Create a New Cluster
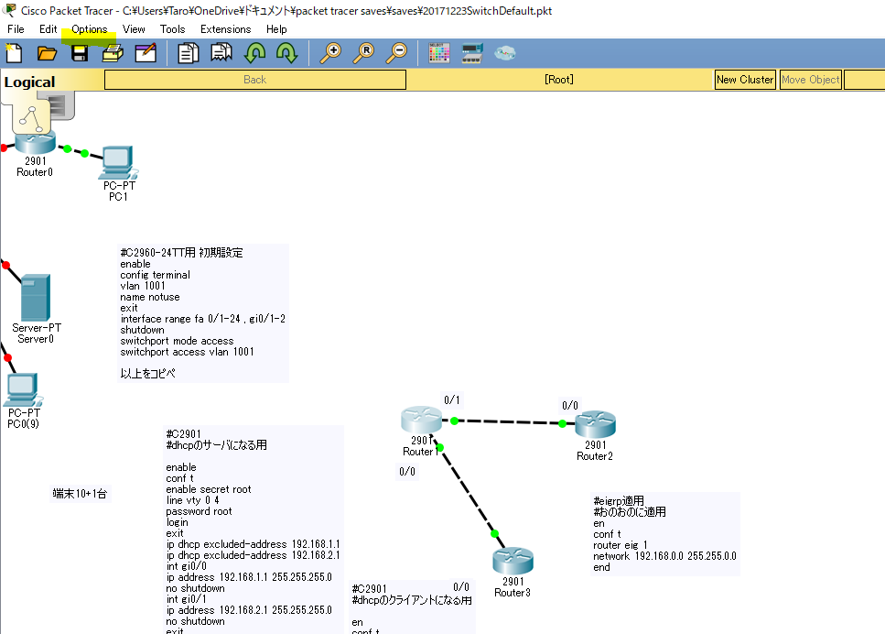885x634 pixels. coord(745,80)
